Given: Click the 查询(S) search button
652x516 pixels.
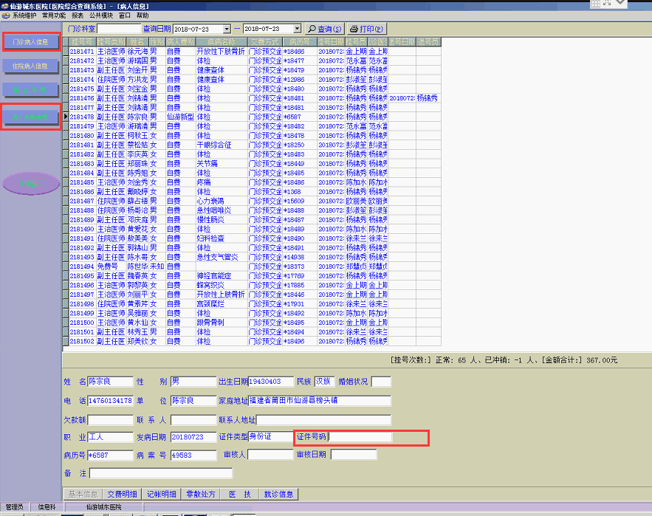Looking at the screenshot, I should 324,29.
